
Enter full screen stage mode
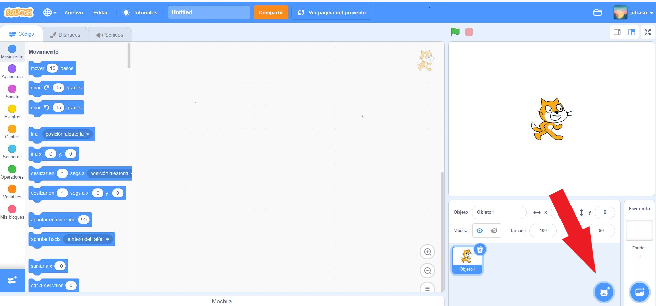point(647,32)
